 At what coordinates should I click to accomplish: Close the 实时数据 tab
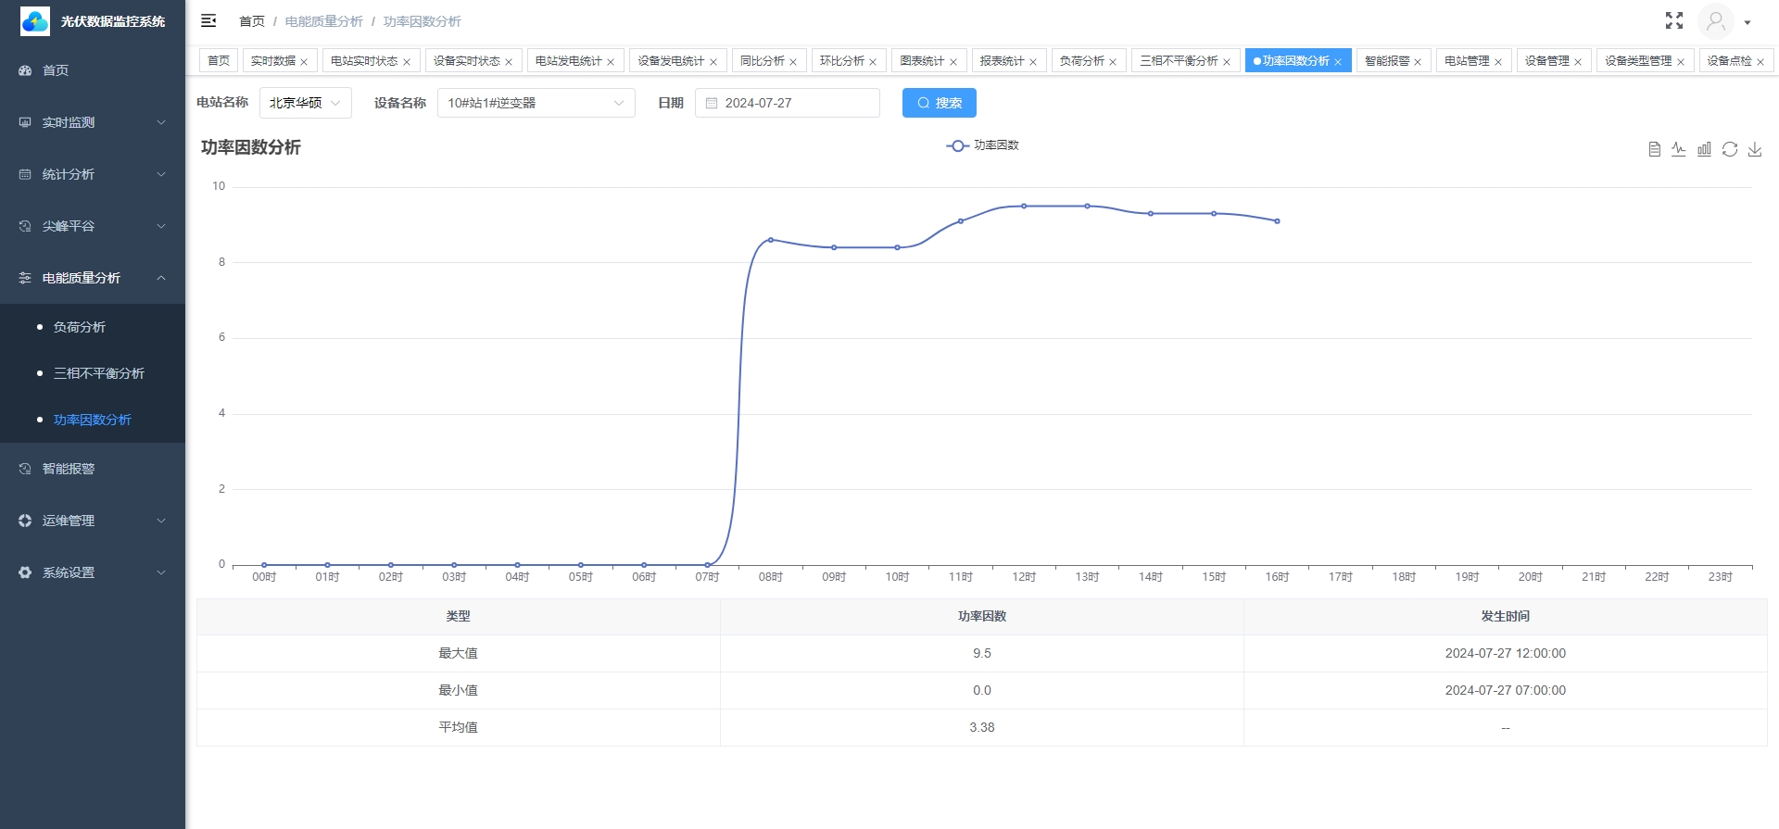tap(304, 62)
